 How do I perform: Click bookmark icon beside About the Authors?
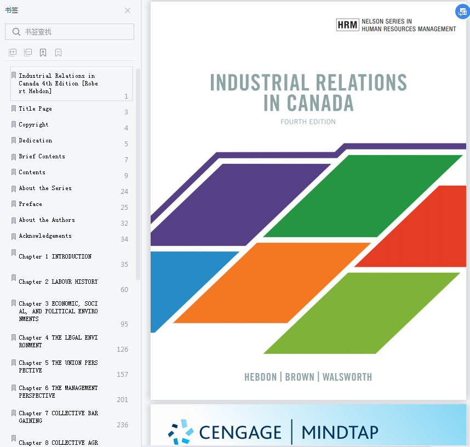[14, 221]
